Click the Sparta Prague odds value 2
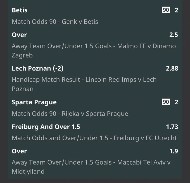Screen dimensions: 190x183 coord(176,102)
